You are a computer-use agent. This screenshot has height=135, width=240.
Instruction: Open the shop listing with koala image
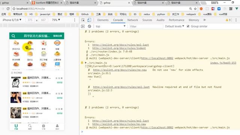37,112
